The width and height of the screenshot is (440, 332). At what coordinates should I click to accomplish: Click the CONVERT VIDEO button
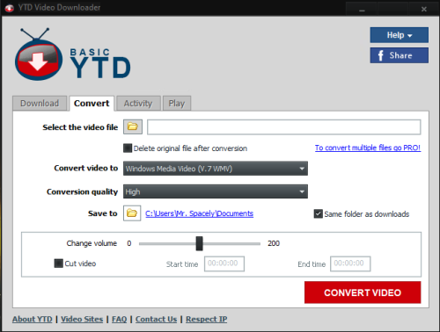click(x=363, y=292)
